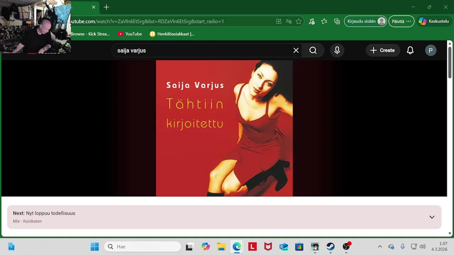Clear the YouTube search box text

click(296, 50)
